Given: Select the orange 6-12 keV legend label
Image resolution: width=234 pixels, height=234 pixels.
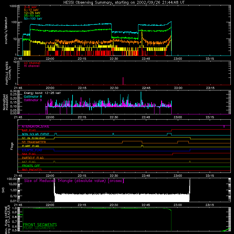Looking at the screenshot, I should (31, 10).
